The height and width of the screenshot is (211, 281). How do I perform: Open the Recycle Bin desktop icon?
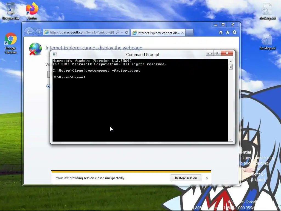coord(11,11)
